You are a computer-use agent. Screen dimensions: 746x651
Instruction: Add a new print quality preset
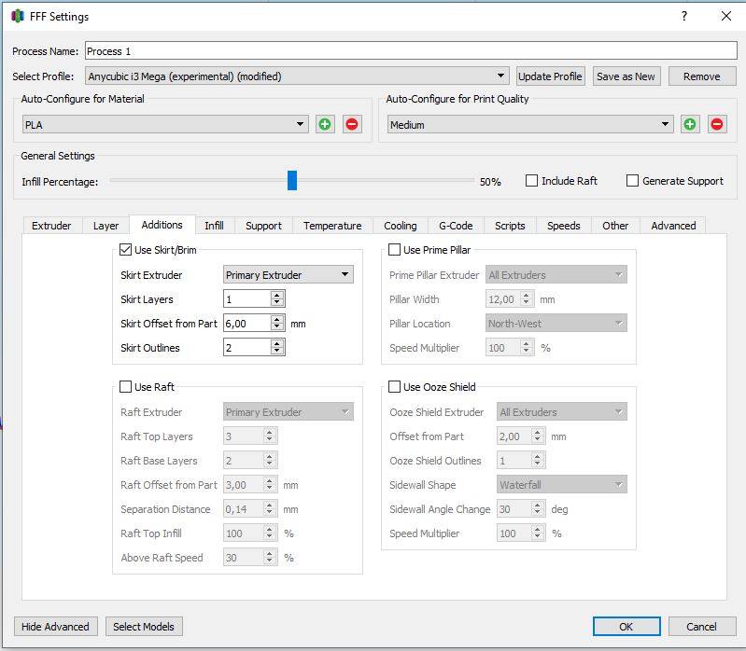pyautogui.click(x=690, y=124)
